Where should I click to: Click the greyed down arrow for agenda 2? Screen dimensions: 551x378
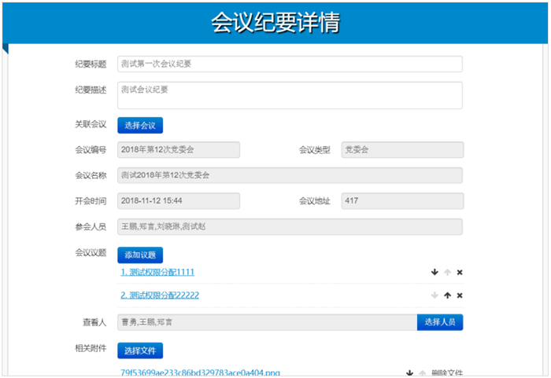coord(435,295)
